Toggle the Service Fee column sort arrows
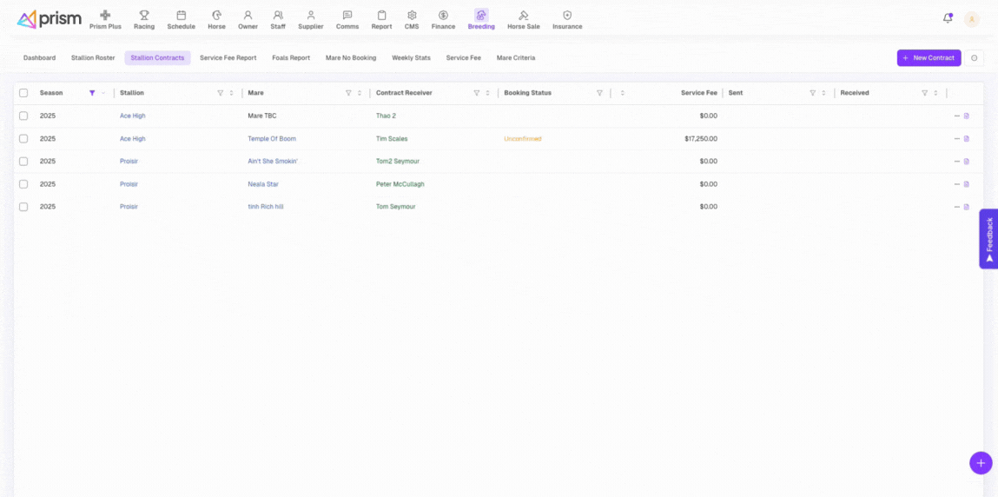Viewport: 998px width, 497px height. pyautogui.click(x=622, y=93)
